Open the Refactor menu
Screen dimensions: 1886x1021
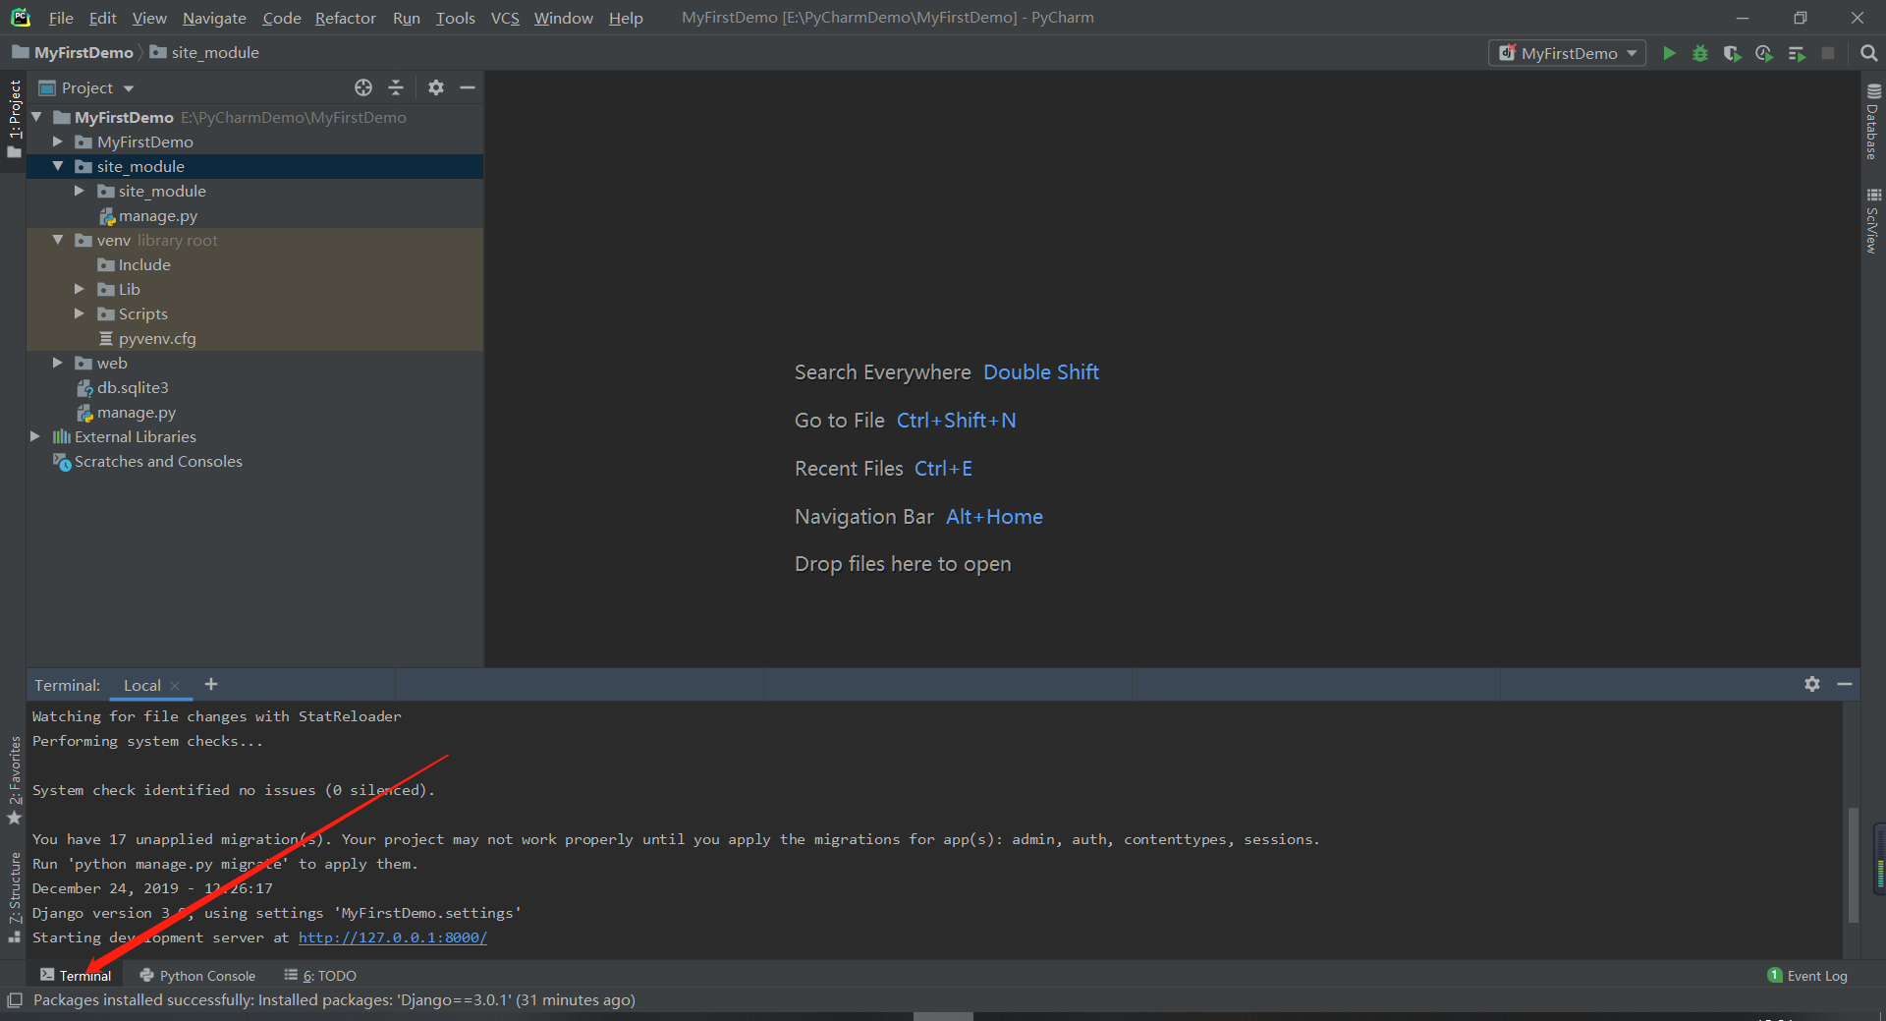(x=345, y=18)
